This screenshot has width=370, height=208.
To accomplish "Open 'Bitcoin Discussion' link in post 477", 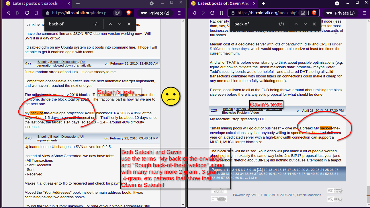I will coord(64,62).
